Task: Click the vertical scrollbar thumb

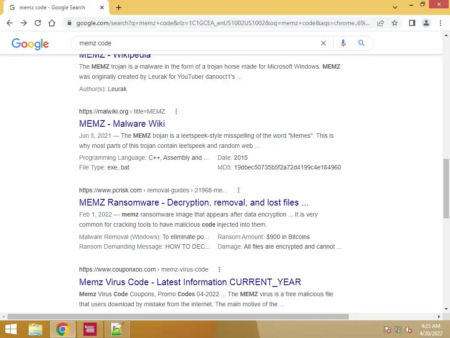Action: (x=446, y=188)
